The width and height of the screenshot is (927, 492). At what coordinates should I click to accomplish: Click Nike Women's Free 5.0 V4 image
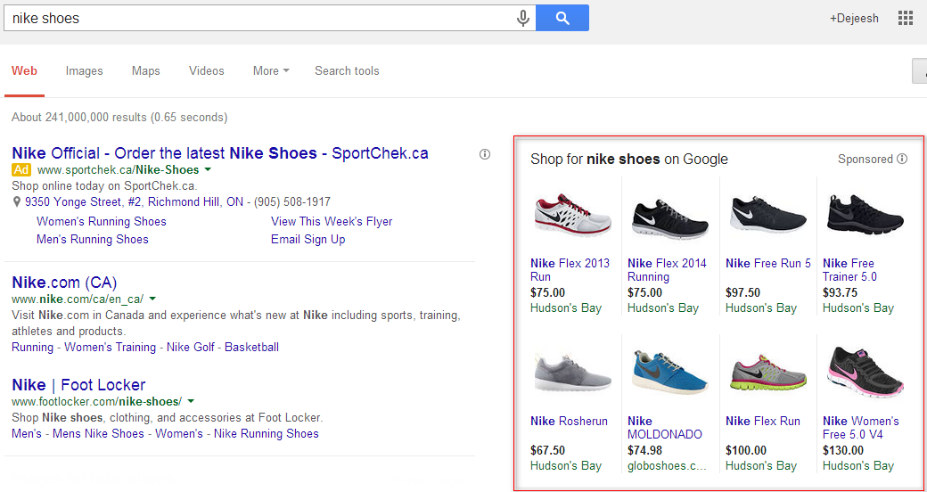tap(865, 373)
